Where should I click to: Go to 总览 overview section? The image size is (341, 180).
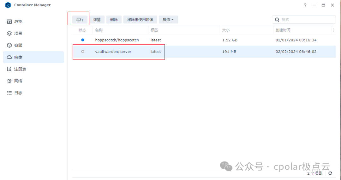point(33,21)
